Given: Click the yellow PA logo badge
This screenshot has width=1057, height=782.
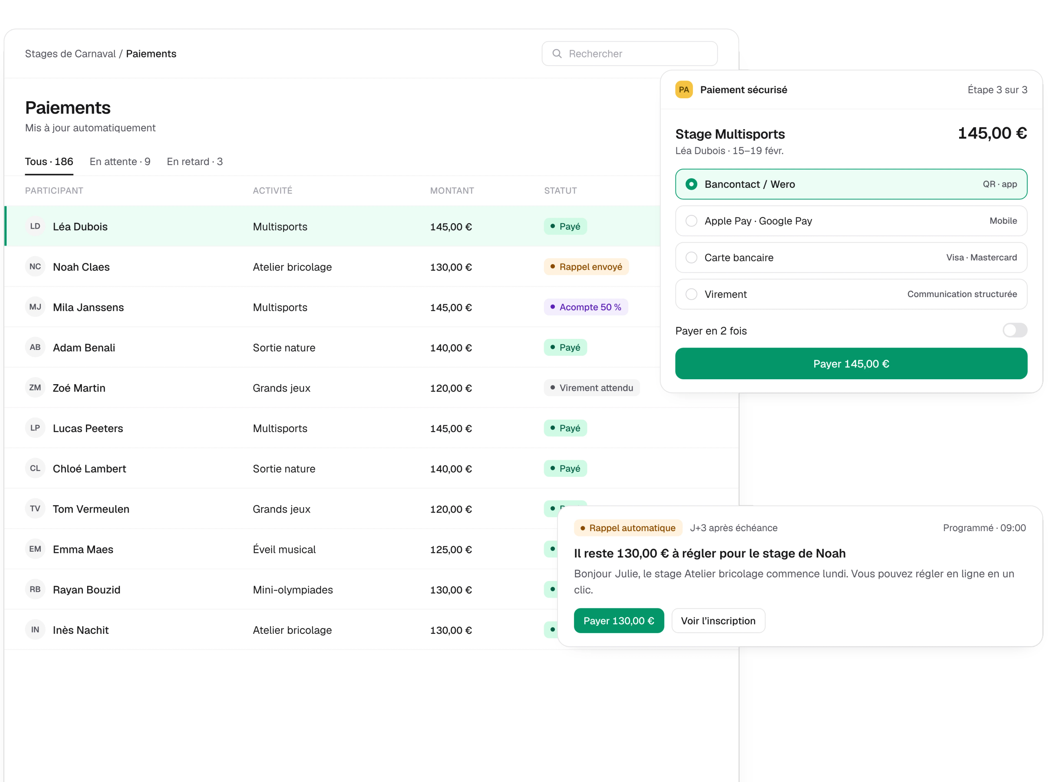Looking at the screenshot, I should (684, 90).
